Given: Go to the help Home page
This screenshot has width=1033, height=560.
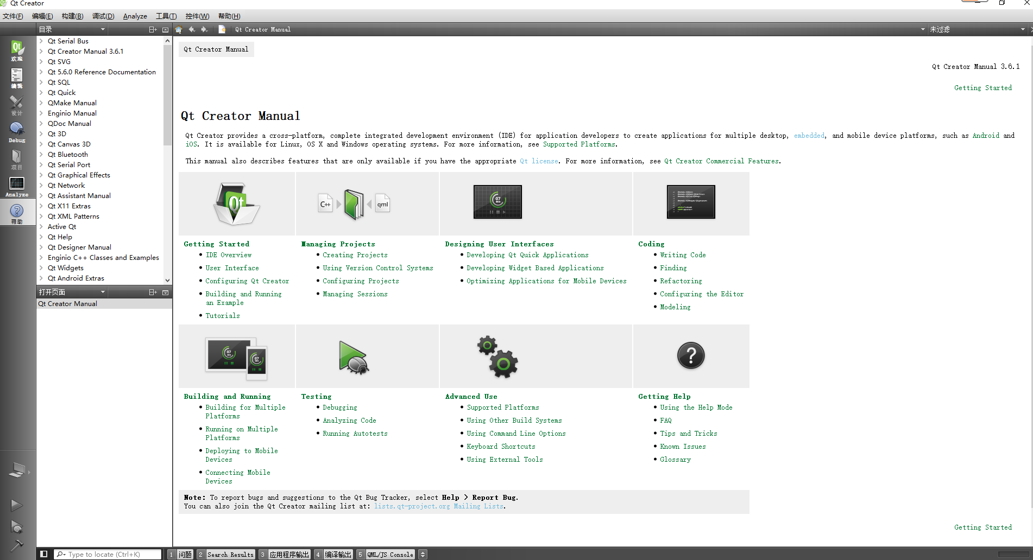Looking at the screenshot, I should click(x=179, y=29).
